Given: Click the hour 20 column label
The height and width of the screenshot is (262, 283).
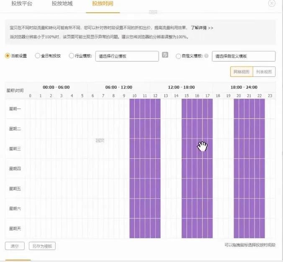Looking at the screenshot, I should 239,96.
